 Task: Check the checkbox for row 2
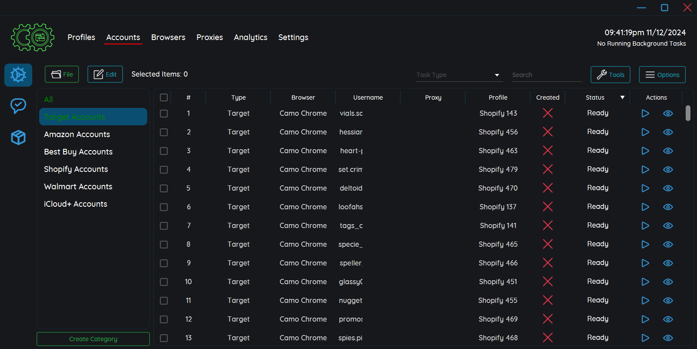(x=164, y=132)
